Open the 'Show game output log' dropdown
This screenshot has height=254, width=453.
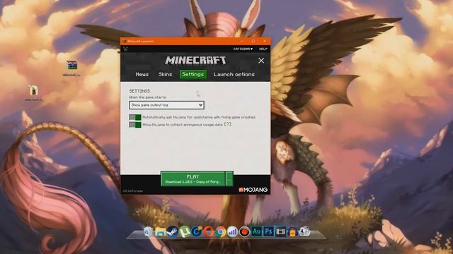(167, 105)
